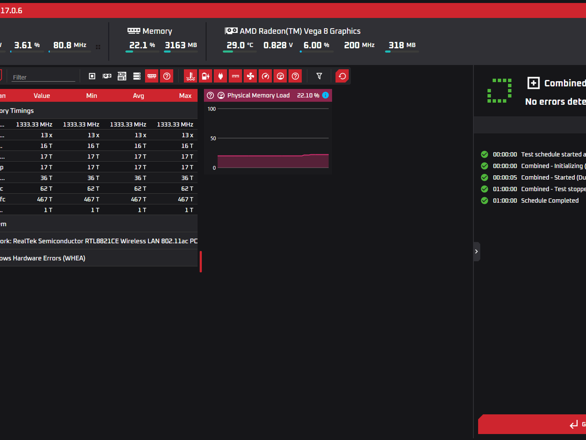Click the funnel filter icon
The height and width of the screenshot is (440, 586).
tap(319, 76)
